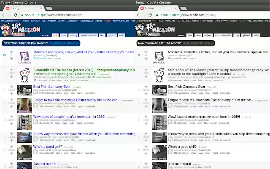Select the 'hot' tab in right grayscale window
Image resolution: width=270 pixels, height=169 pixels.
click(189, 35)
